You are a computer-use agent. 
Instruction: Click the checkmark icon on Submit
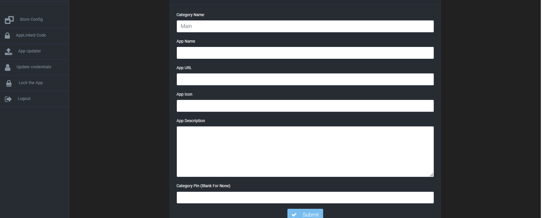[x=294, y=215]
